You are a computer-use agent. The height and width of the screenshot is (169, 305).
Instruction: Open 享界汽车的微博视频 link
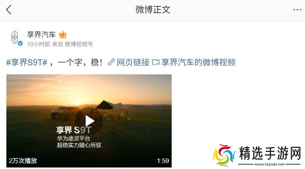tap(198, 62)
